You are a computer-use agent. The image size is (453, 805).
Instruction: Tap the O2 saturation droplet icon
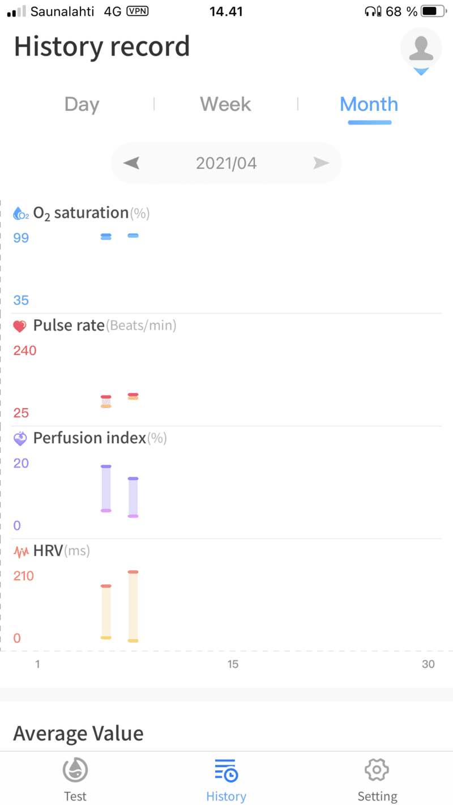click(x=21, y=213)
